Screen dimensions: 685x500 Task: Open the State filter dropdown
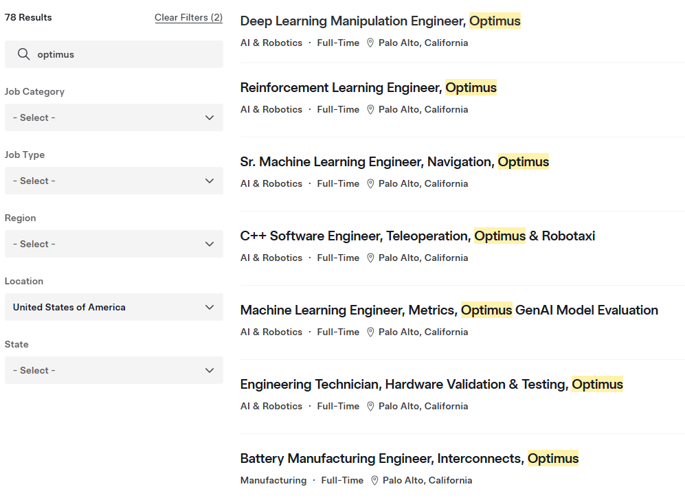click(113, 370)
